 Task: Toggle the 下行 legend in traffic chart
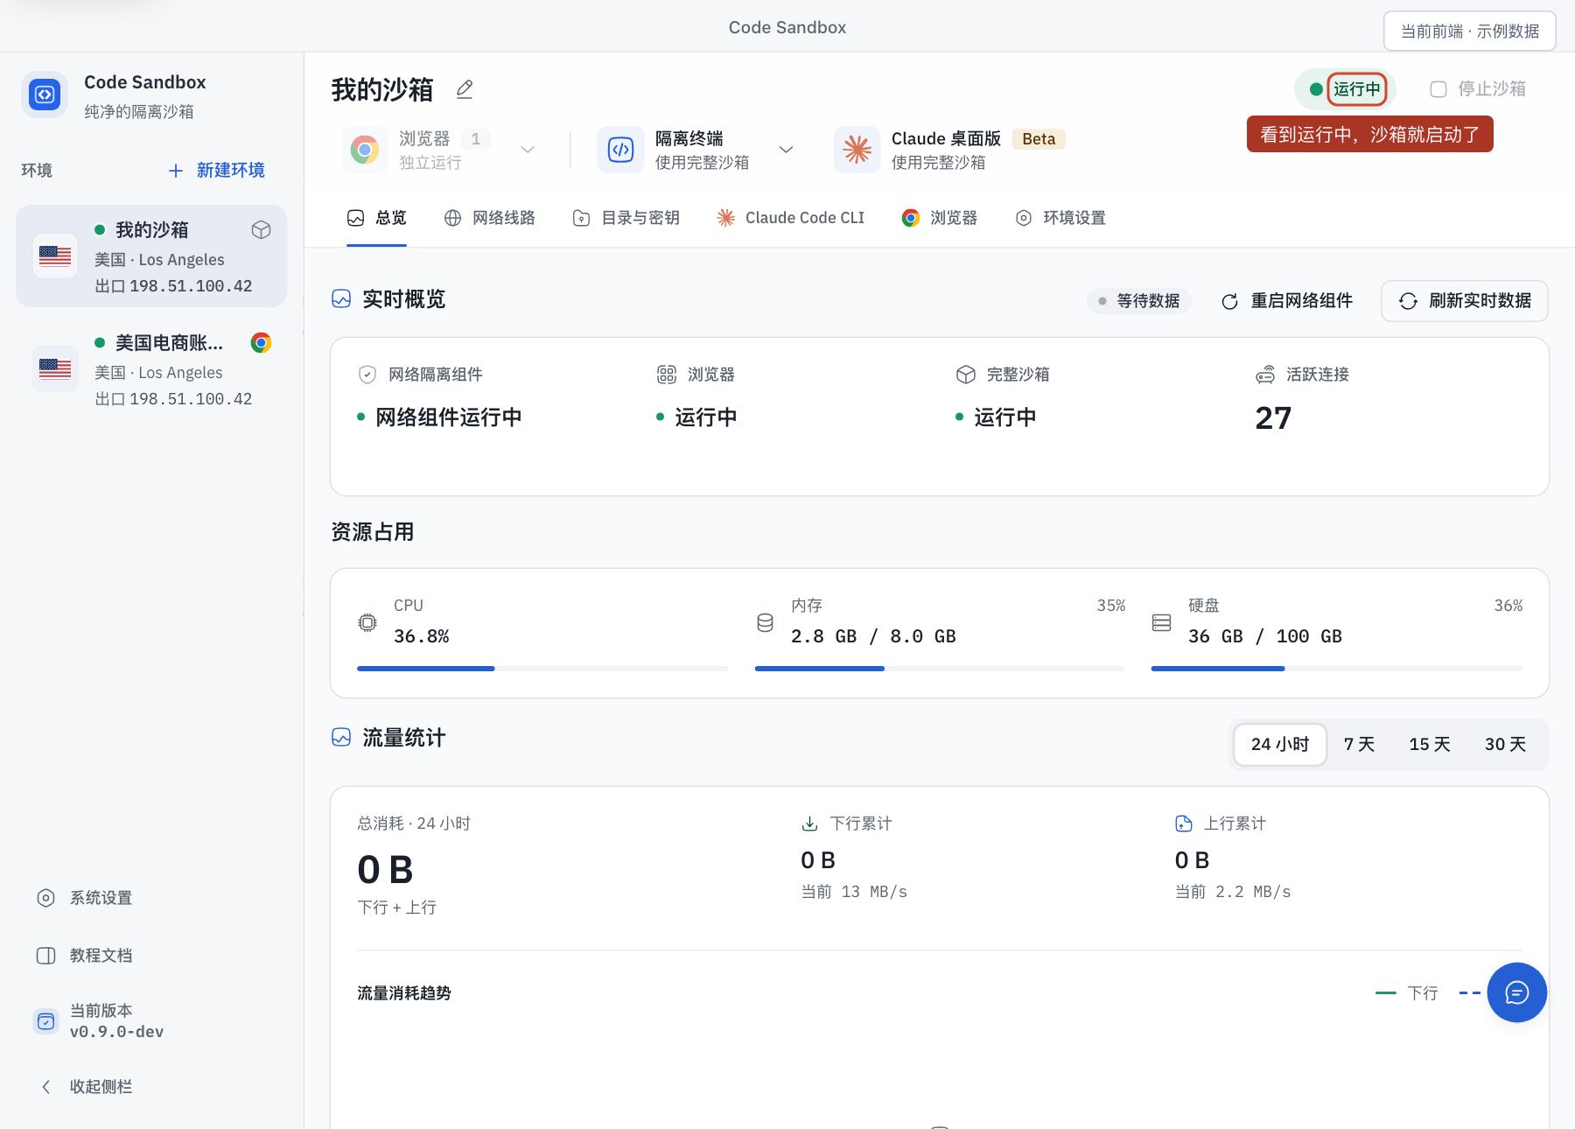[x=1407, y=993]
